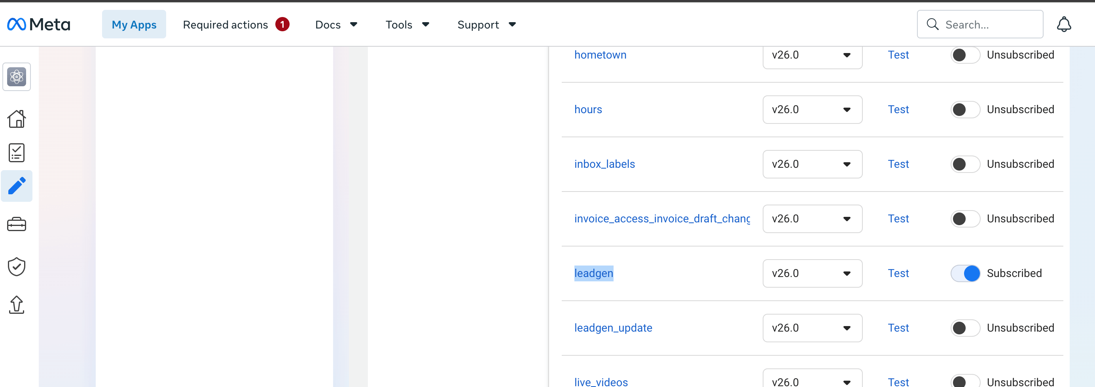Open notifications bell icon

tap(1064, 25)
